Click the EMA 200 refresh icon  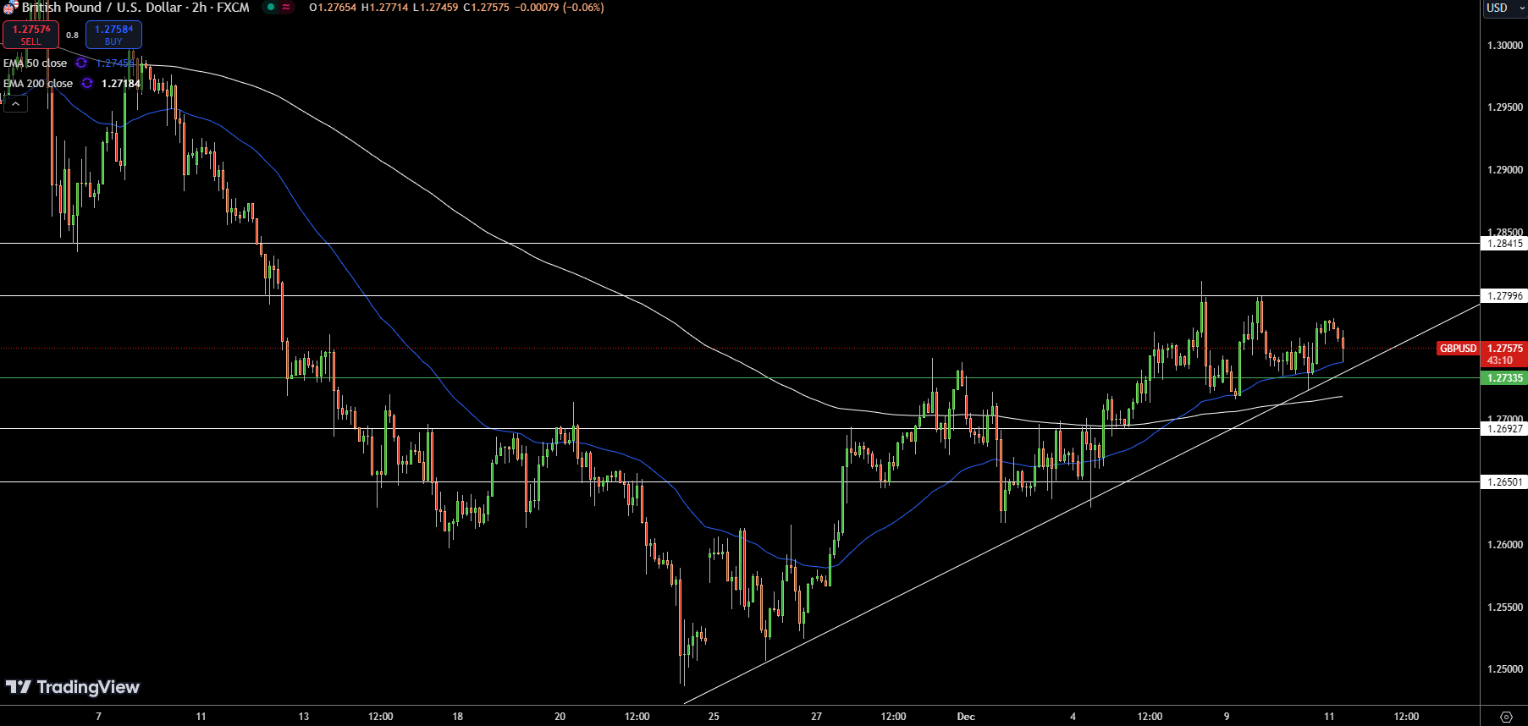pos(87,83)
